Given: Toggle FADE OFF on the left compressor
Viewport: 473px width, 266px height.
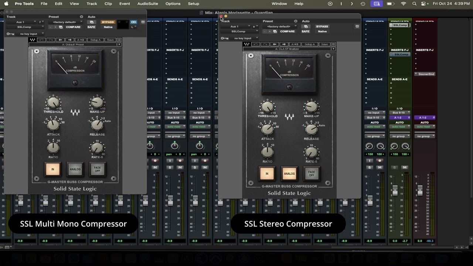Looking at the screenshot, I should [x=98, y=169].
